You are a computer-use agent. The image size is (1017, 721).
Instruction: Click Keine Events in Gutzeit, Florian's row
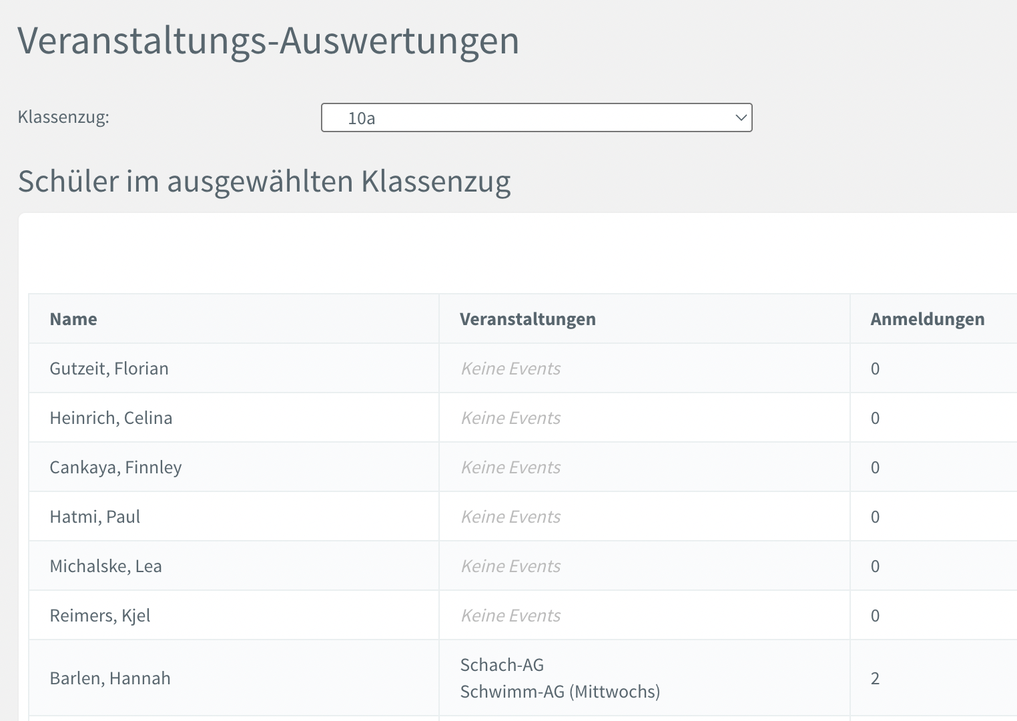click(511, 369)
